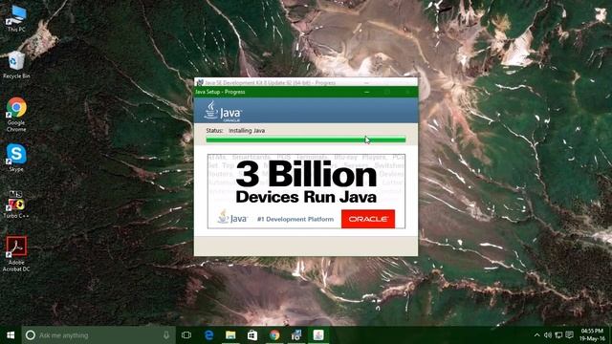The height and width of the screenshot is (344, 612).
Task: Select the Turbo C++ desktop shortcut
Action: pyautogui.click(x=16, y=204)
